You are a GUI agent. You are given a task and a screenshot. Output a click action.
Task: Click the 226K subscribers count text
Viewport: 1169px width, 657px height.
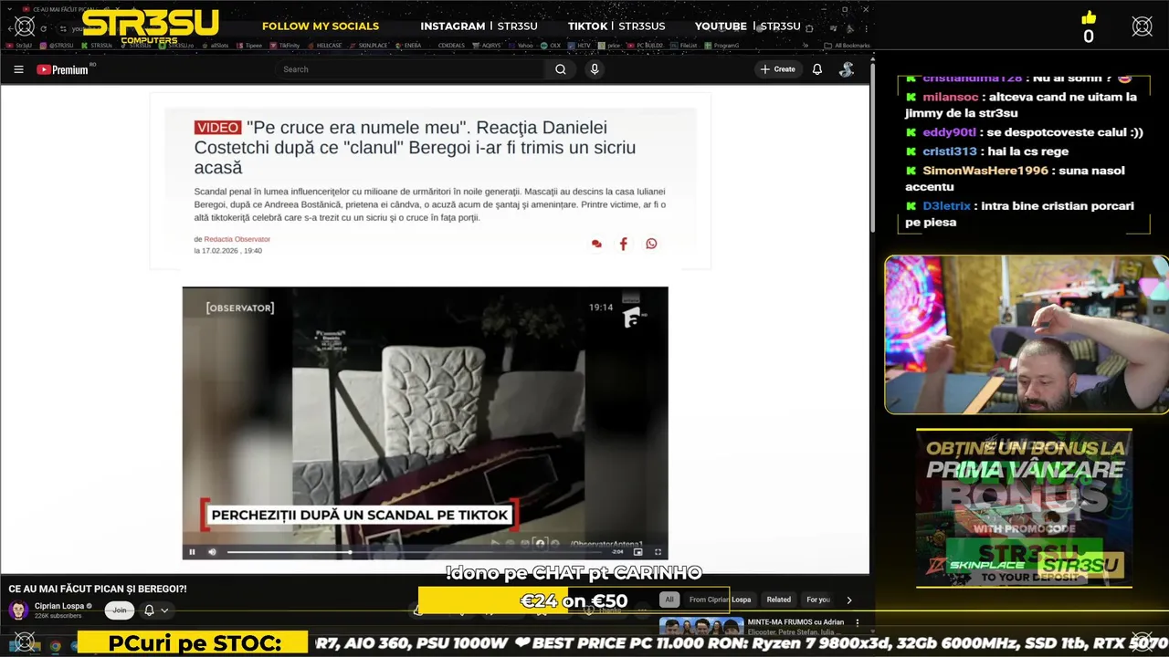58,616
